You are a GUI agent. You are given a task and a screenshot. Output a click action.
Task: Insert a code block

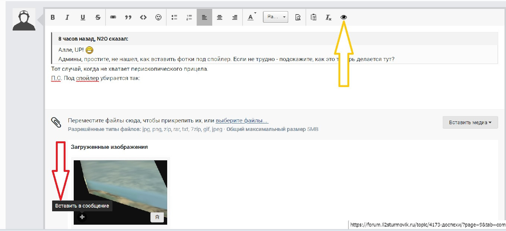coord(143,17)
